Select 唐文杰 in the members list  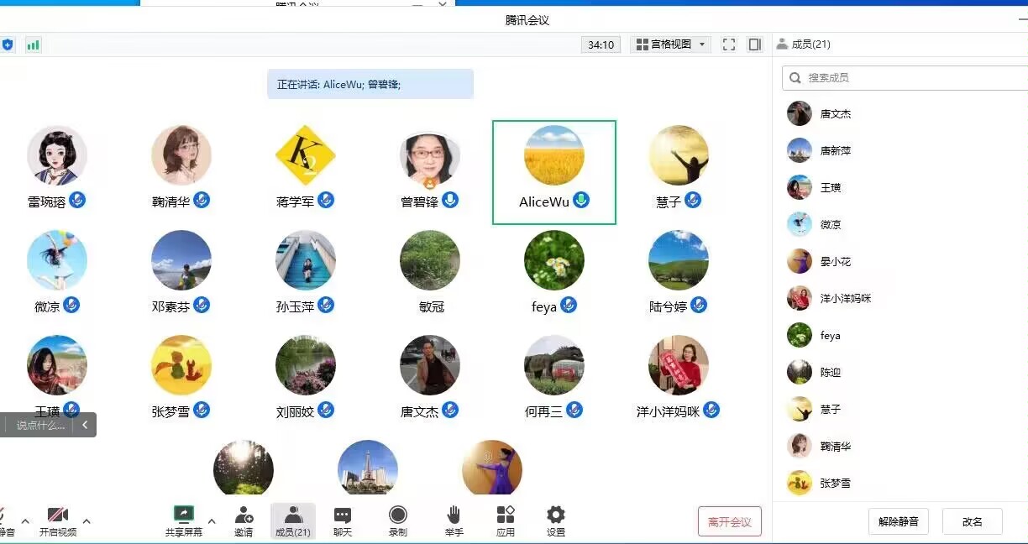pyautogui.click(x=835, y=114)
